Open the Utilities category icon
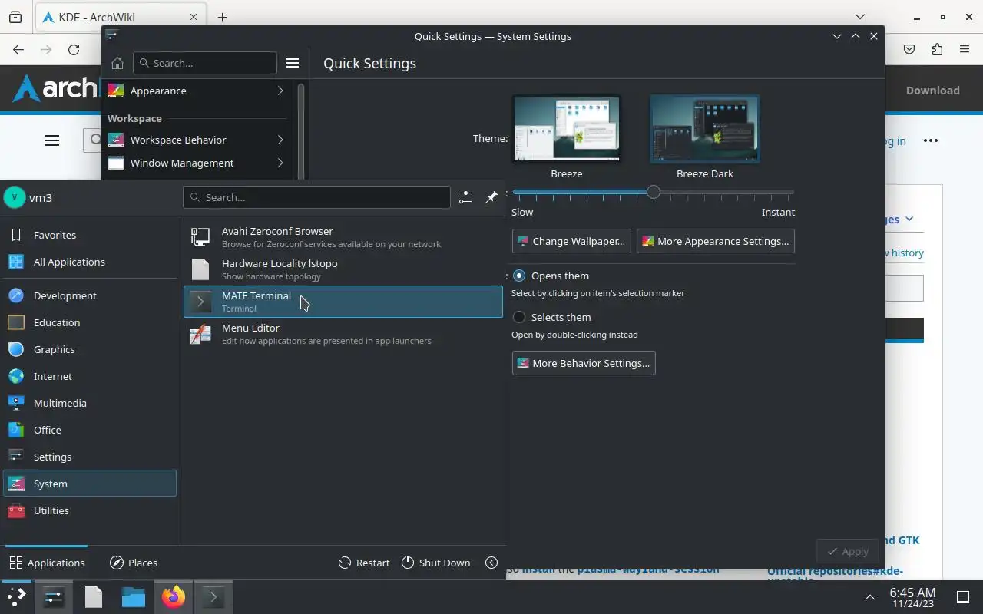Image resolution: width=983 pixels, height=614 pixels. 16,510
